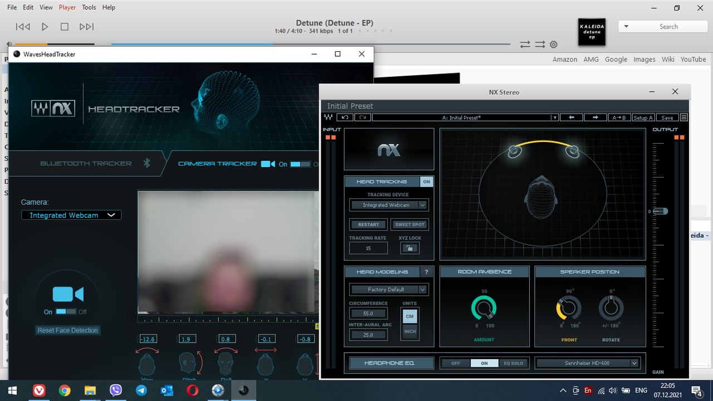
Task: Click the Setup A button
Action: tap(643, 118)
